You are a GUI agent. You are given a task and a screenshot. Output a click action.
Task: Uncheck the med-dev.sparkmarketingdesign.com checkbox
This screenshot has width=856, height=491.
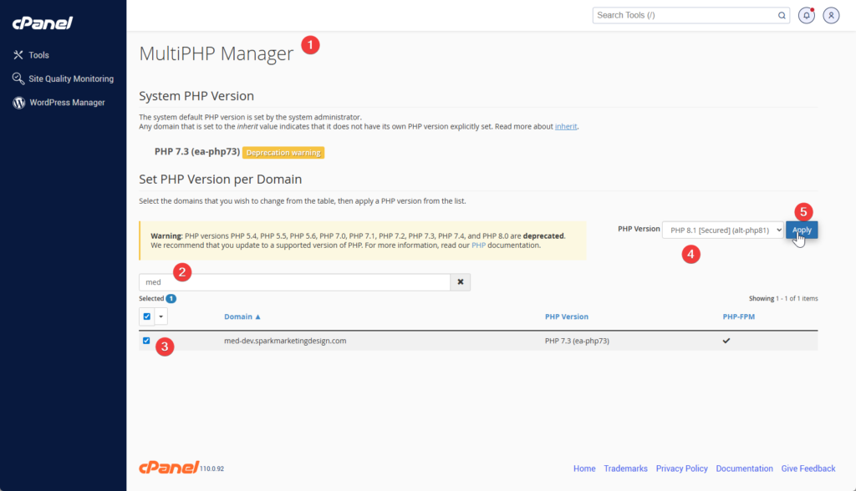(x=147, y=341)
